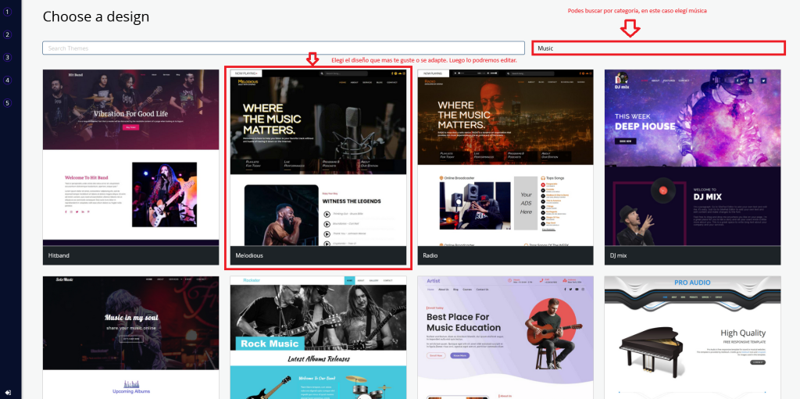Pick the Radio theme preview
800x399 pixels.
pos(505,157)
